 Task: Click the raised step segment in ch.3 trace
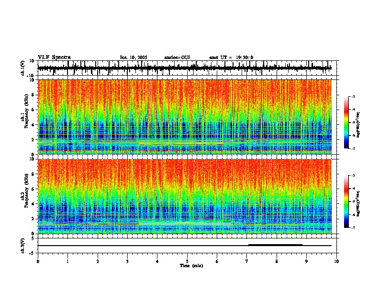(x=275, y=245)
